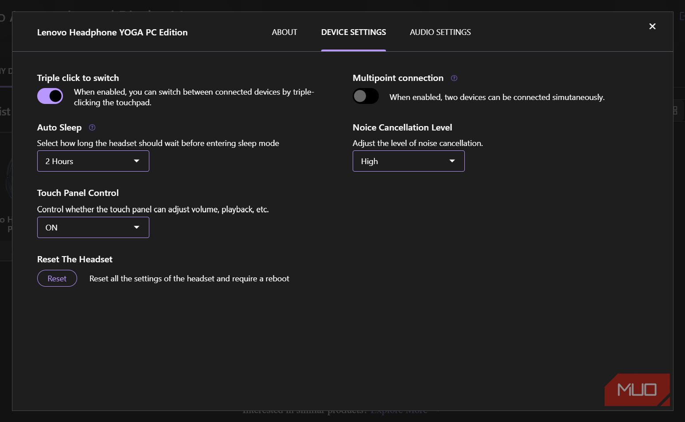The width and height of the screenshot is (685, 422).
Task: Enable the Multipoint connection toggle
Action: coord(366,96)
